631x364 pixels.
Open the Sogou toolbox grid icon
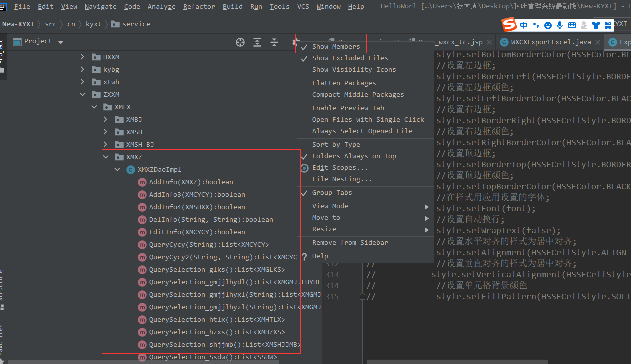point(608,25)
